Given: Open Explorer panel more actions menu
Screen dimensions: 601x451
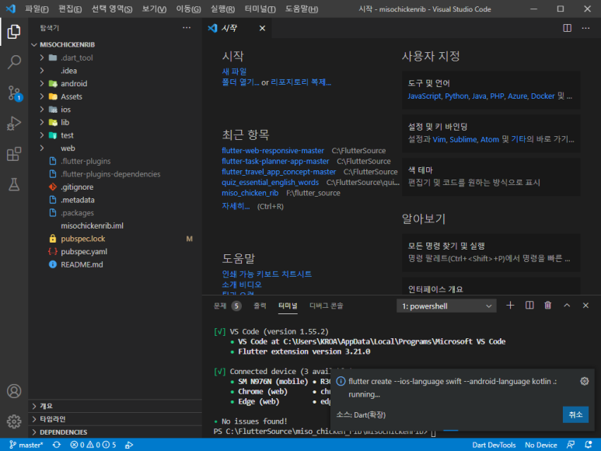Looking at the screenshot, I should (x=187, y=27).
